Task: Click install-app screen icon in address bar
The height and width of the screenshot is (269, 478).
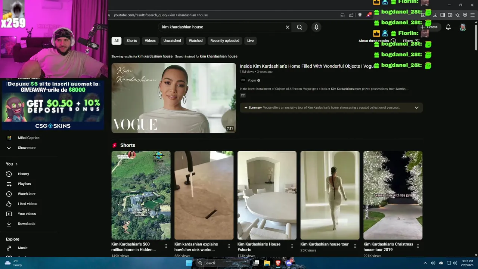Action: point(342,15)
